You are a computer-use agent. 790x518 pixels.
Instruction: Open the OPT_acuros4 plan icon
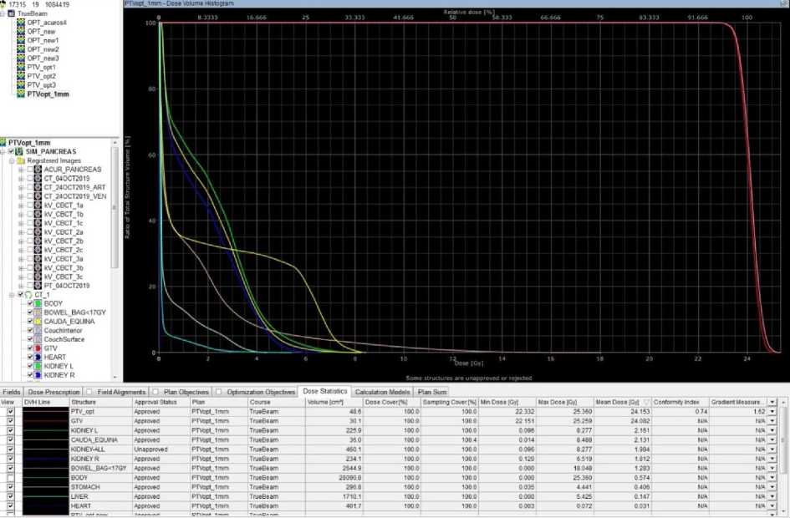coord(21,23)
